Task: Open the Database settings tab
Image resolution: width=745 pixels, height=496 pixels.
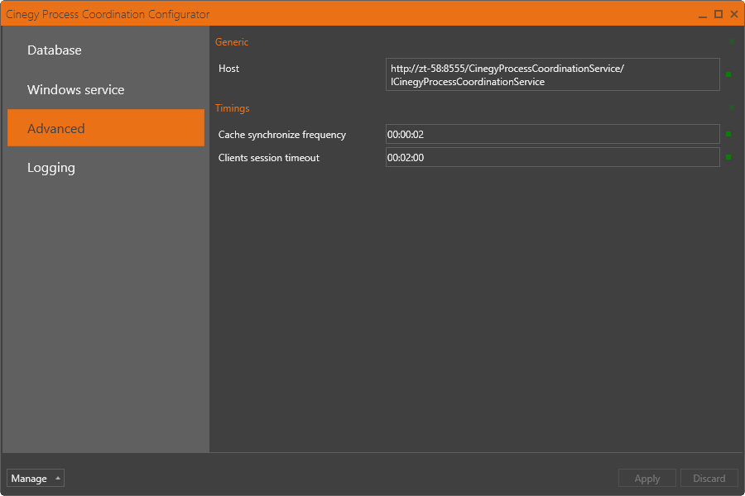Action: [x=105, y=50]
